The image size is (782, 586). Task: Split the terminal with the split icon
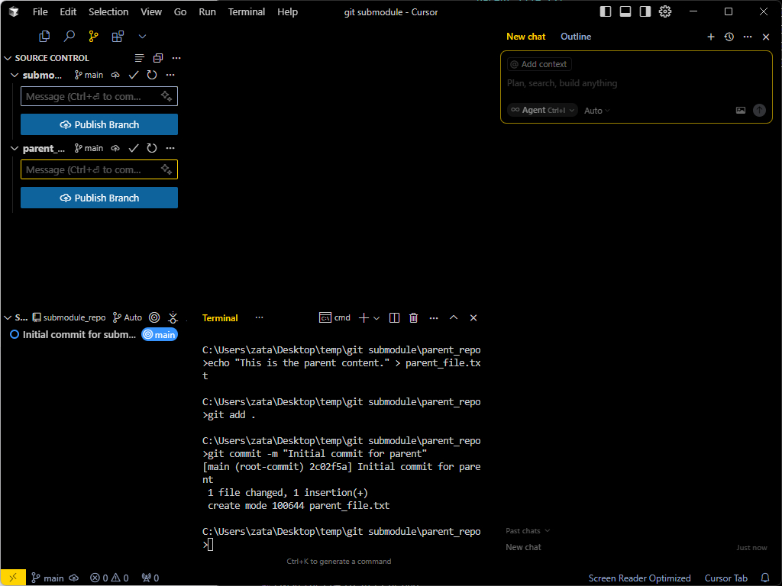coord(393,317)
